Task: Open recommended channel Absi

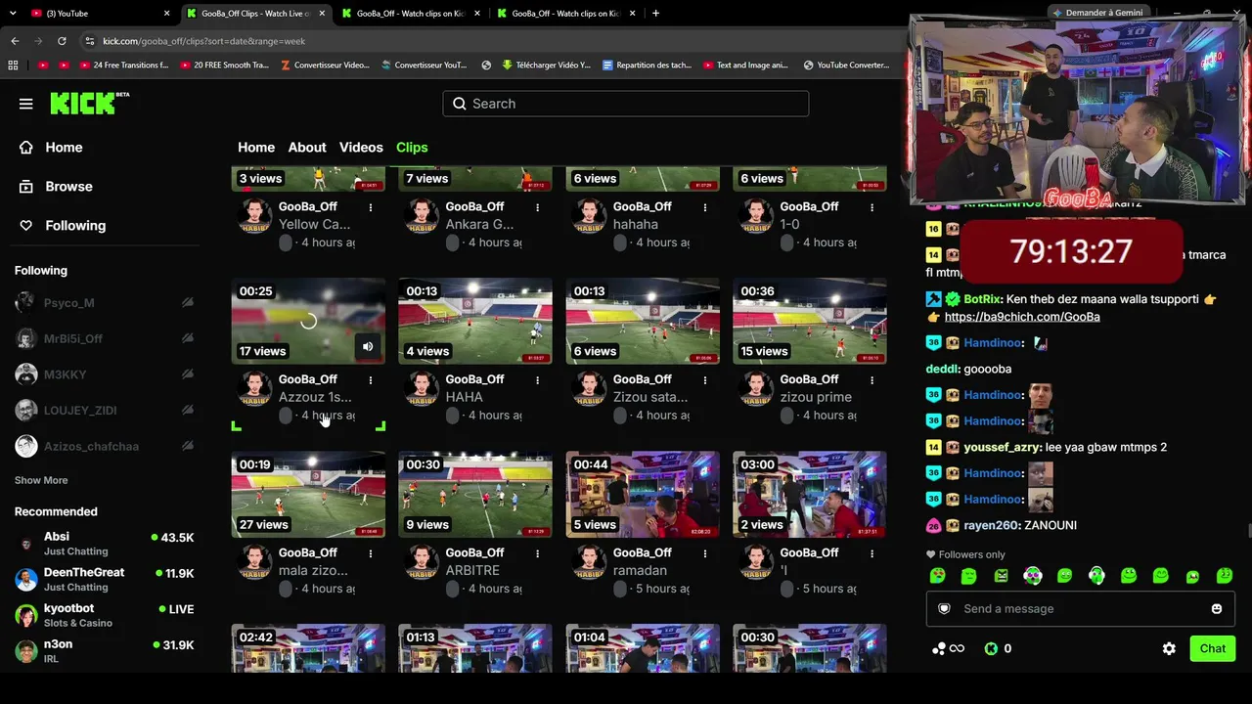Action: pyautogui.click(x=105, y=544)
